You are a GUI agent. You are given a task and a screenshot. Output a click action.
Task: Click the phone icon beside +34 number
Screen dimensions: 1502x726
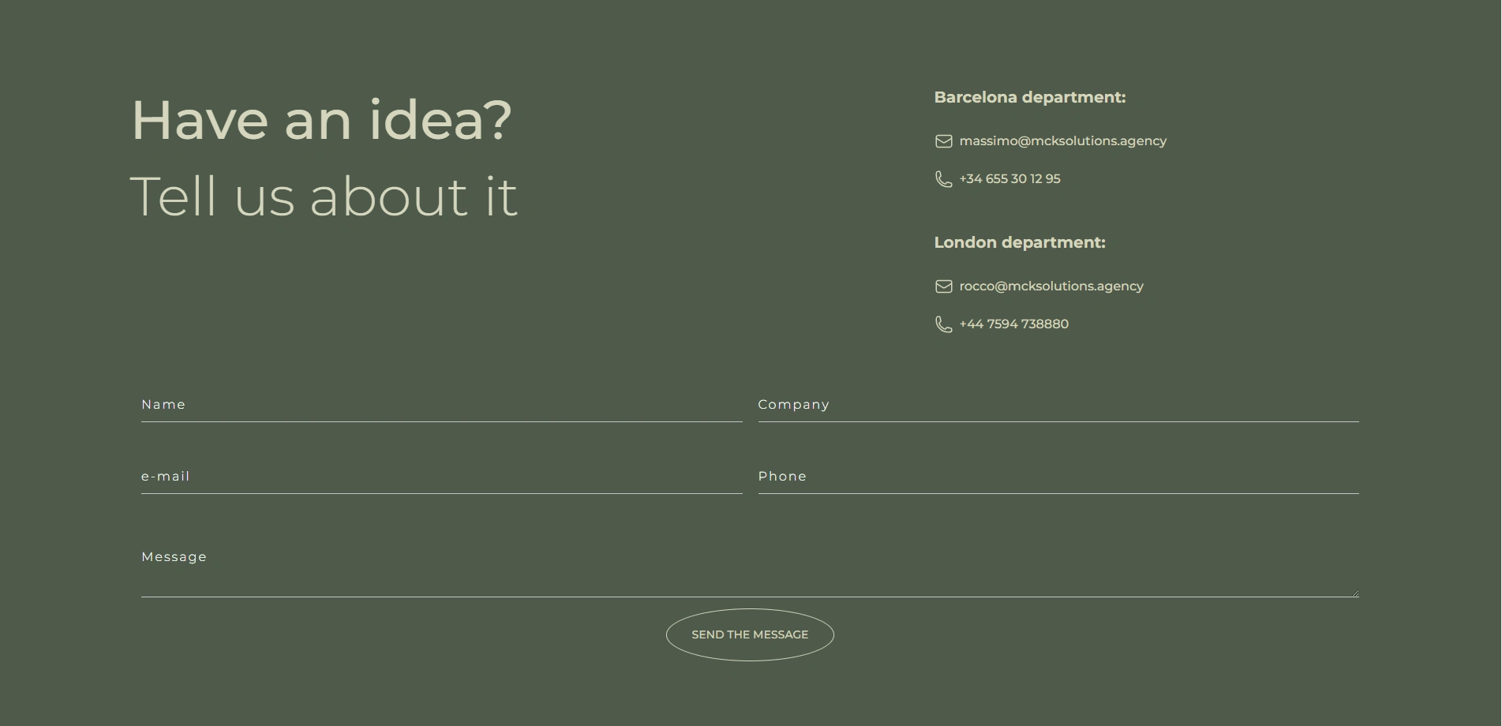(x=943, y=179)
